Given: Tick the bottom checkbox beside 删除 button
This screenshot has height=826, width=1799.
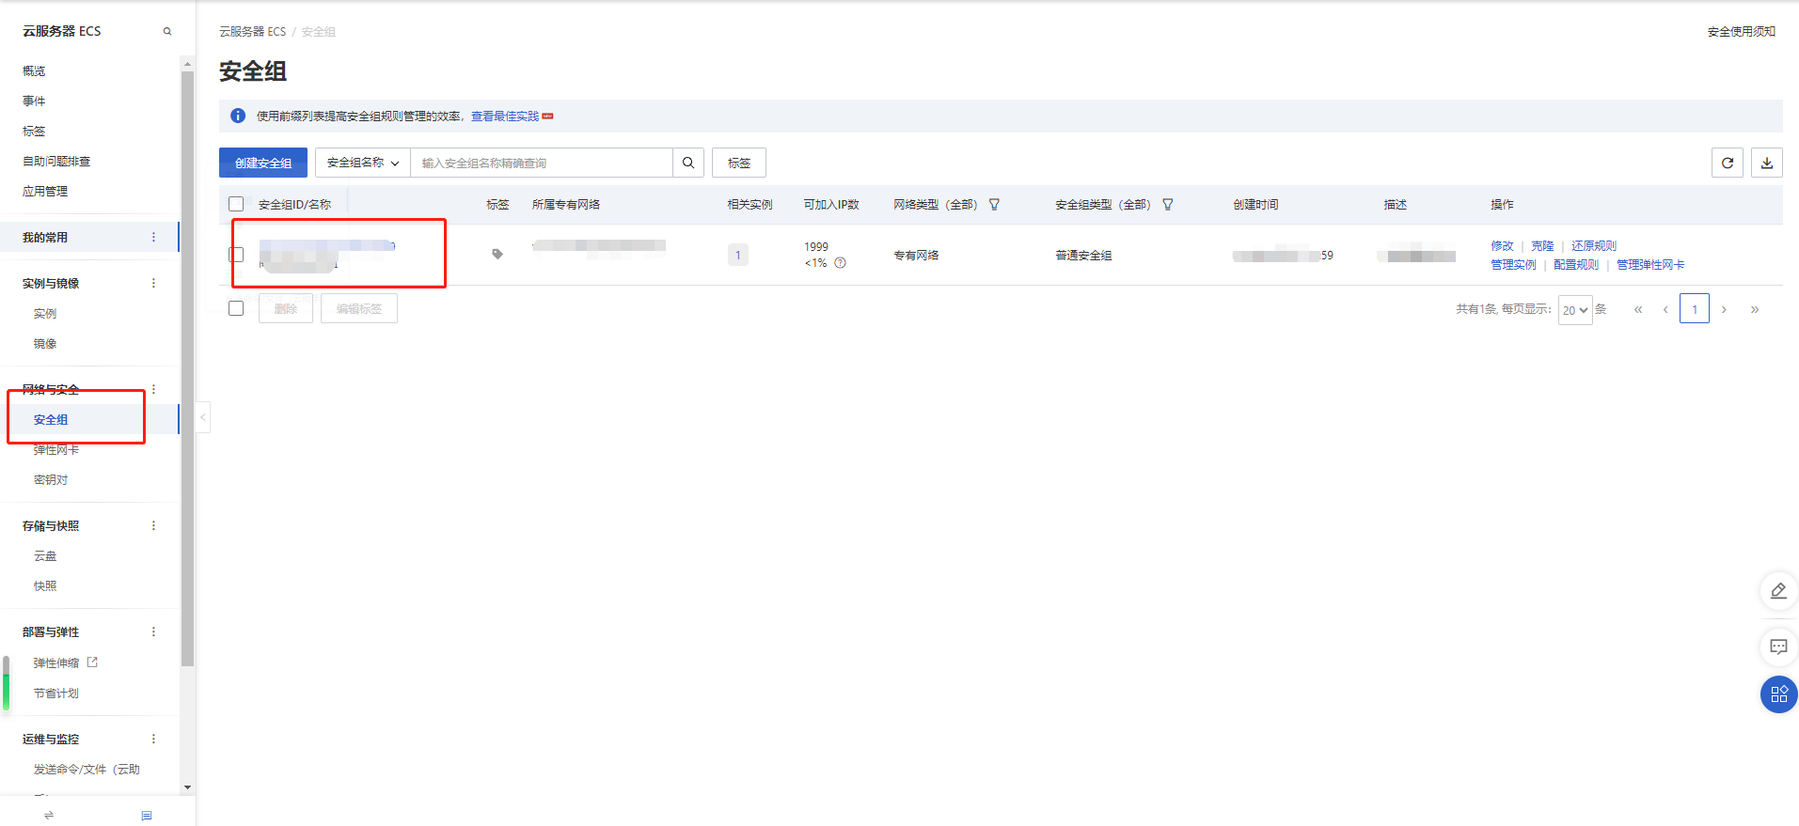Looking at the screenshot, I should coord(236,308).
